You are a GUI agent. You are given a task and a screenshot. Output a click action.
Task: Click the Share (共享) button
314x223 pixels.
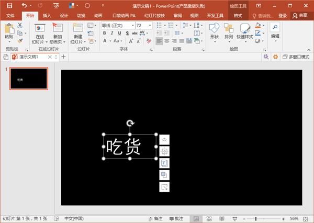tap(300, 16)
